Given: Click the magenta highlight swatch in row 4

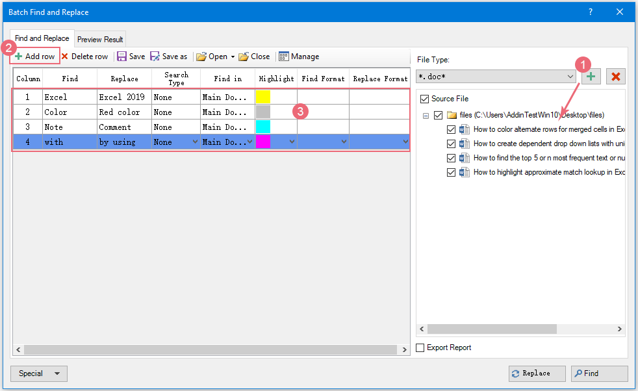Looking at the screenshot, I should click(x=265, y=142).
